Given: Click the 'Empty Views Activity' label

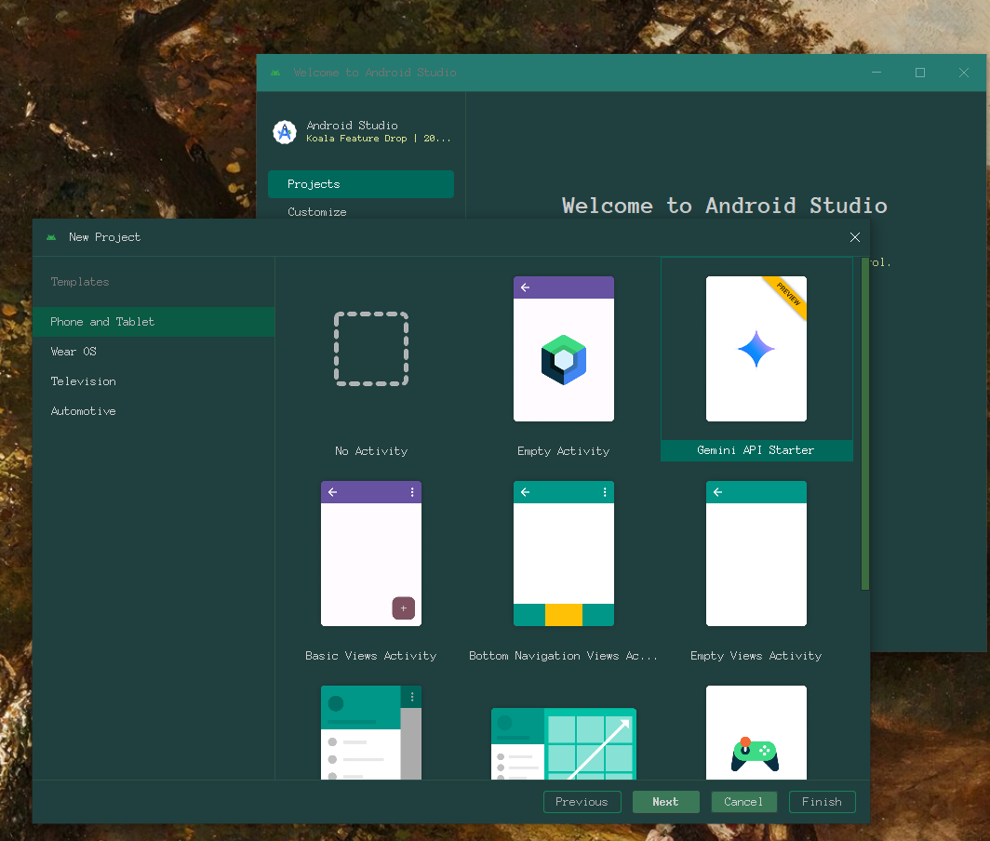Looking at the screenshot, I should [x=756, y=656].
